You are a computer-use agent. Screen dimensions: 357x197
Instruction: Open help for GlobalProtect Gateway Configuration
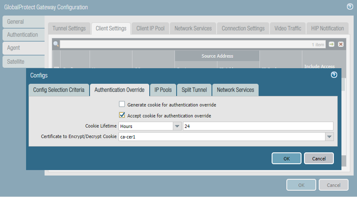[x=349, y=7]
